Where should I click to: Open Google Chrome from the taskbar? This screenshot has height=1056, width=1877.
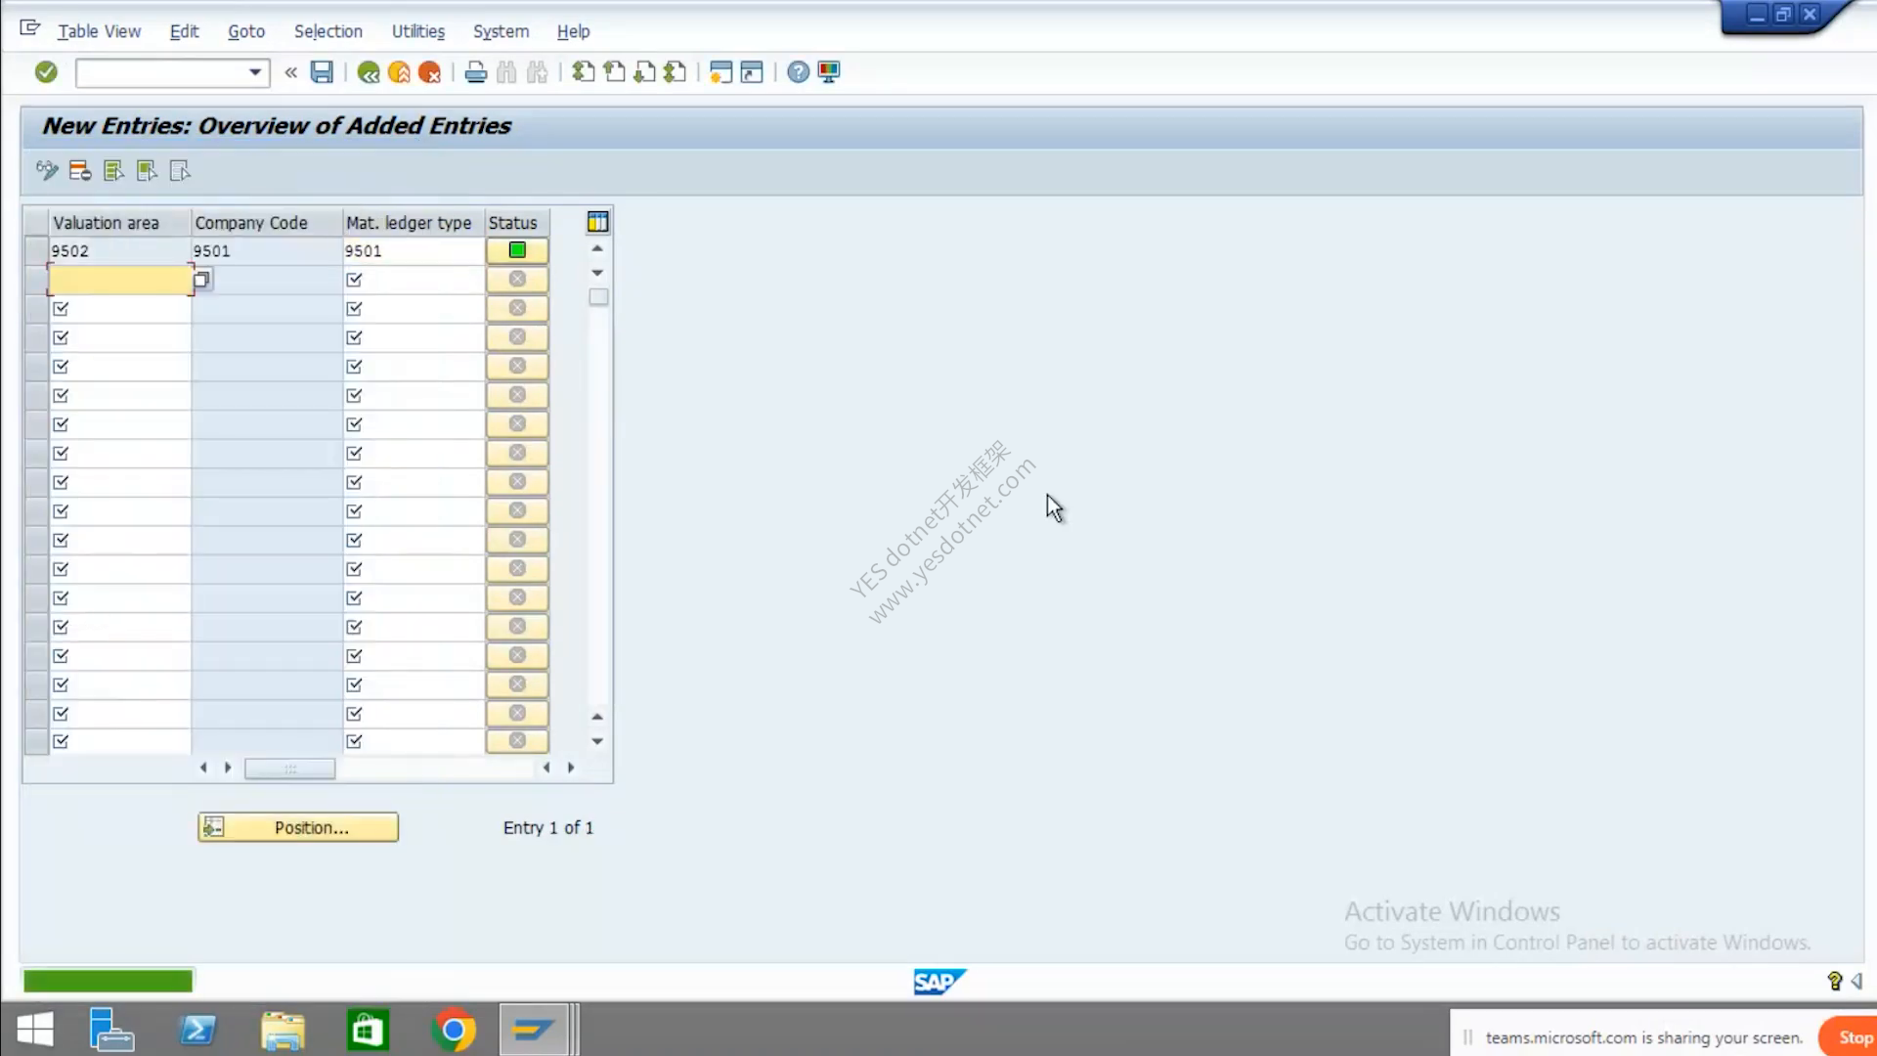(453, 1031)
